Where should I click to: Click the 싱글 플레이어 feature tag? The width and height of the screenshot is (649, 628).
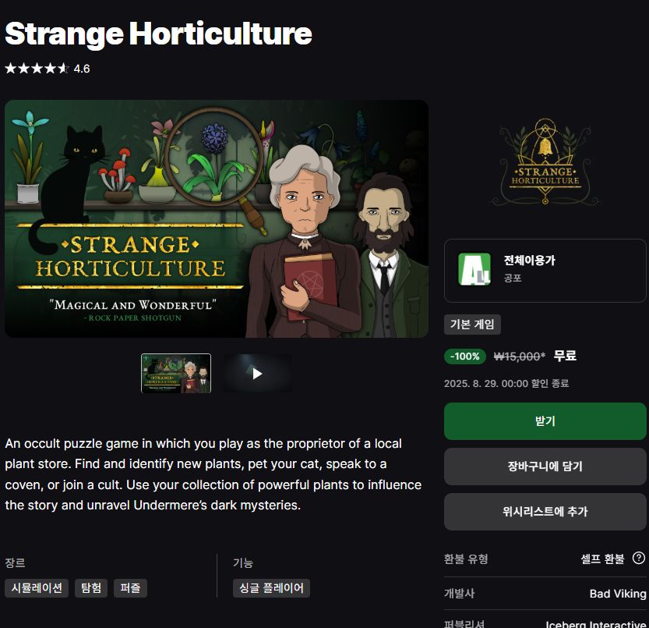pos(271,588)
